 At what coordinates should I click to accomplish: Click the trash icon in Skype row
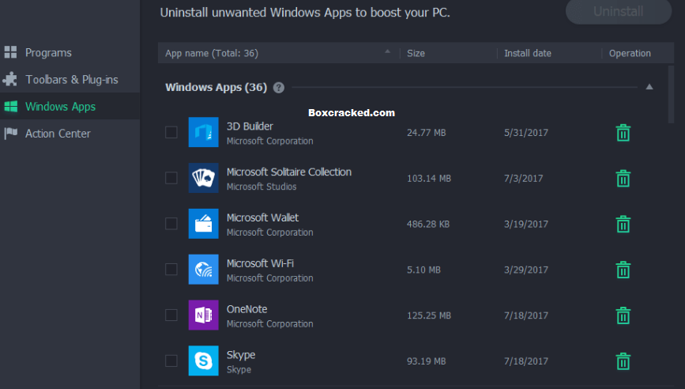(x=623, y=361)
